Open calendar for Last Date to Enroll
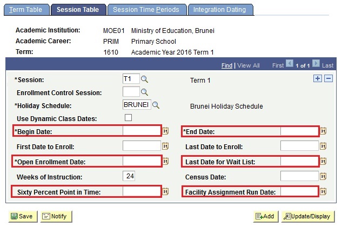This screenshot has width=342, height=227. (x=323, y=146)
